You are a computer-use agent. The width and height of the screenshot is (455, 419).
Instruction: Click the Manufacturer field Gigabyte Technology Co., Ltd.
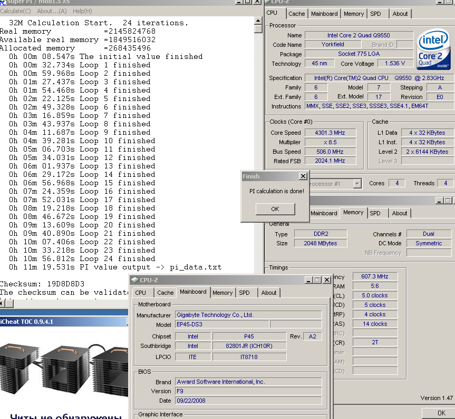click(248, 315)
